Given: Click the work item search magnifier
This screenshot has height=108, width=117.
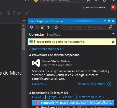Looking at the screenshot, I should pos(110,27).
